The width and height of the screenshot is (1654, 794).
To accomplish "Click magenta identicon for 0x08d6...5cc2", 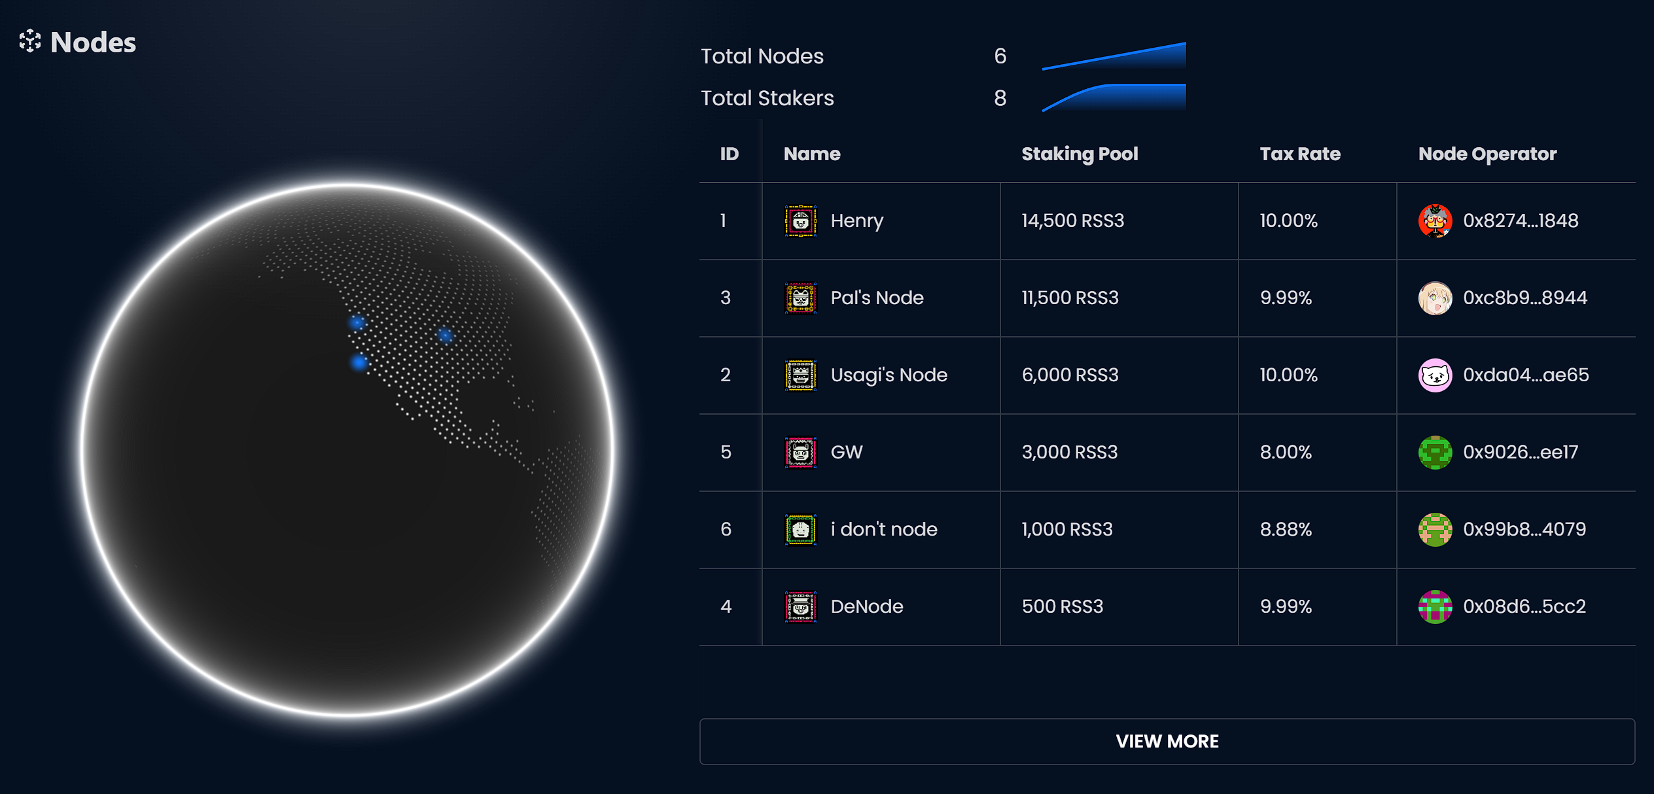I will coord(1435,607).
